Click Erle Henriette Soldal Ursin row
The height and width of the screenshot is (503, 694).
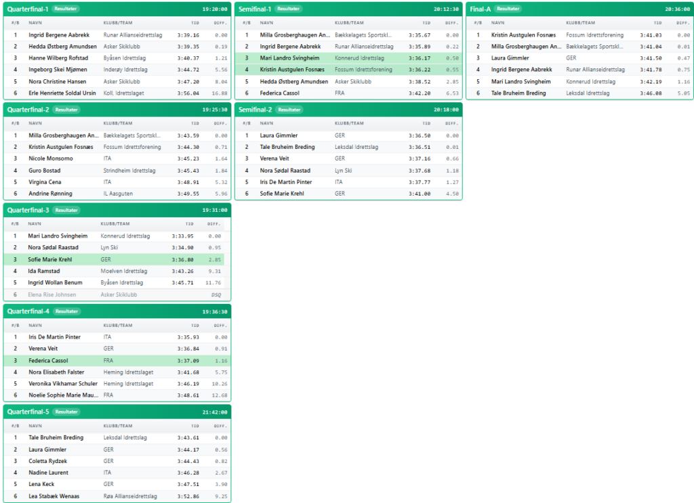(x=117, y=93)
